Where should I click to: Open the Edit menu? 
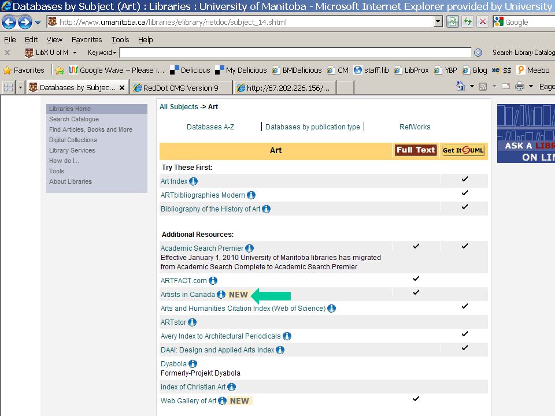[x=31, y=40]
